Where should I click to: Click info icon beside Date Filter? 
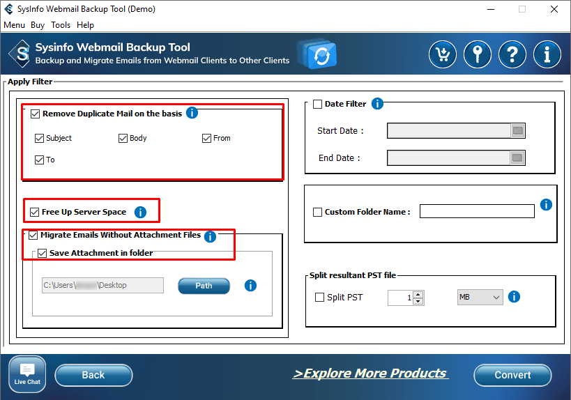(x=377, y=104)
